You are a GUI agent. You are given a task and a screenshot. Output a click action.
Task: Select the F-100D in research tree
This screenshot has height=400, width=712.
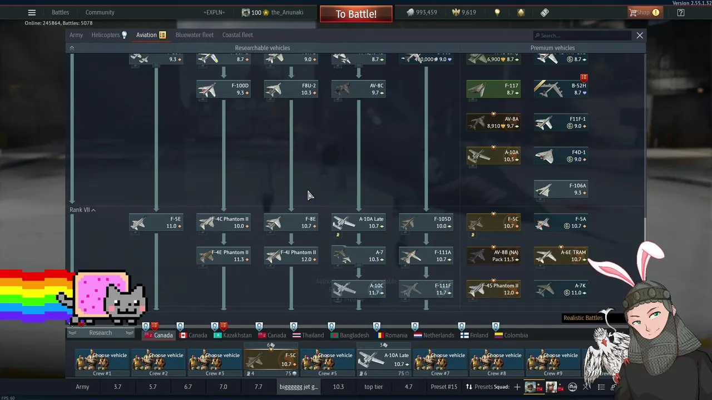click(223, 89)
